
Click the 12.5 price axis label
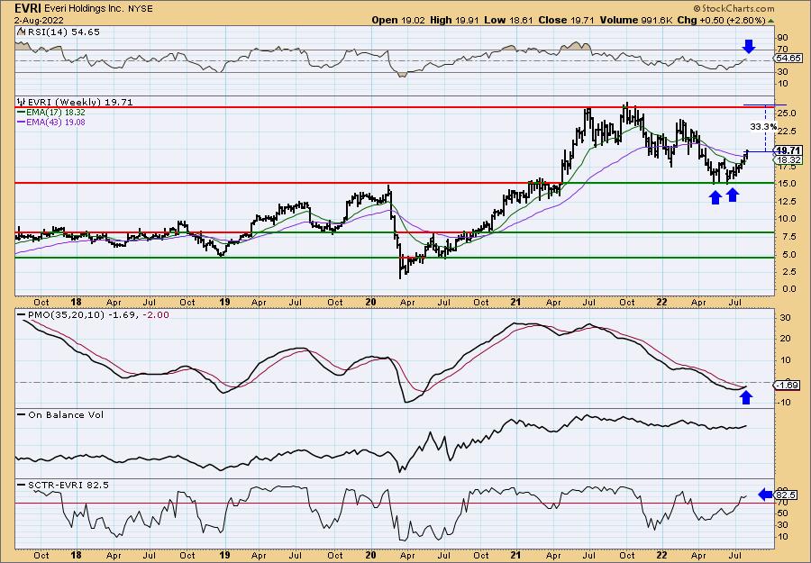coord(788,201)
